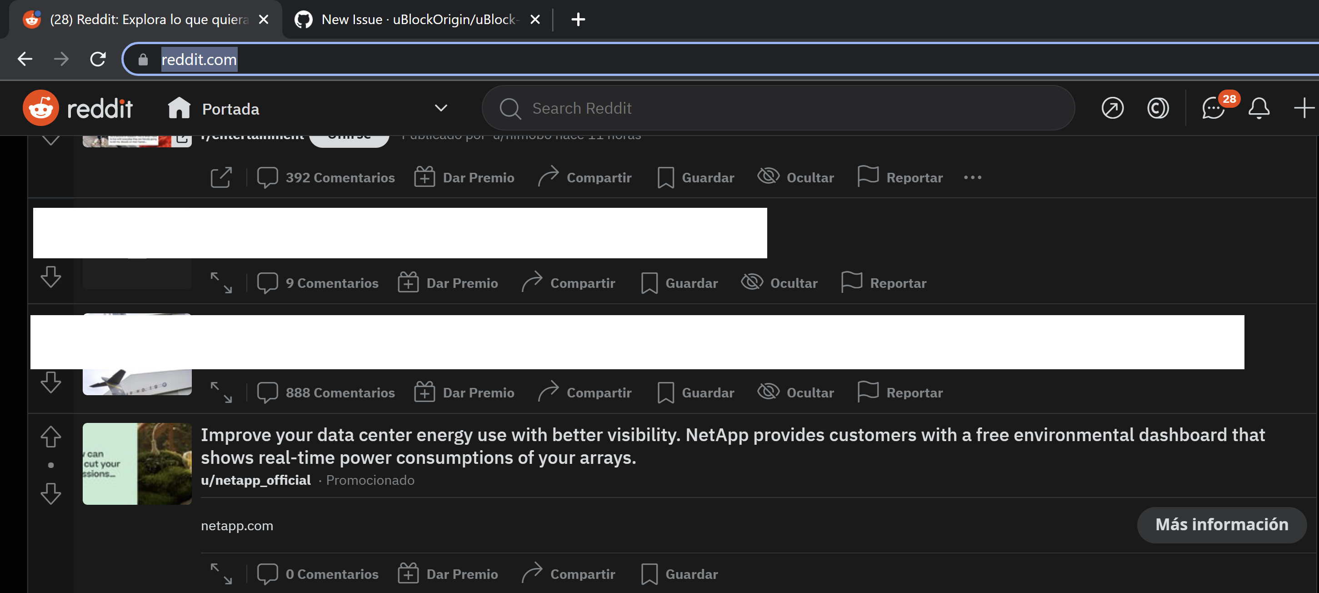Expand the post with 9 Comentarios
The width and height of the screenshot is (1319, 593).
221,283
